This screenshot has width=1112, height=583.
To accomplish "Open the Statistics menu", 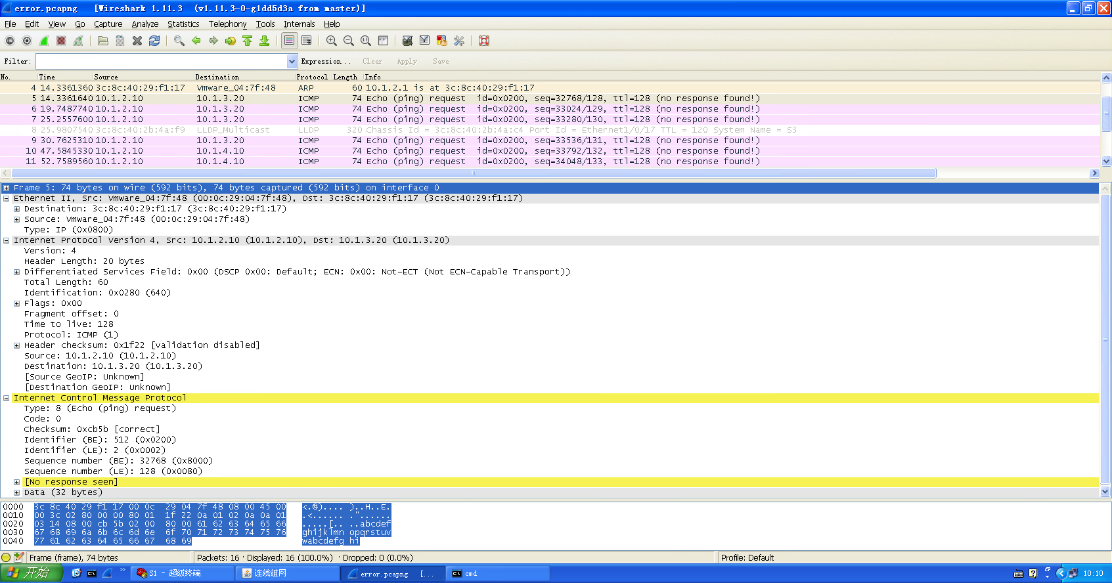I will 183,24.
